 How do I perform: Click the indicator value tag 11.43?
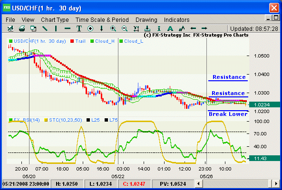264,158
